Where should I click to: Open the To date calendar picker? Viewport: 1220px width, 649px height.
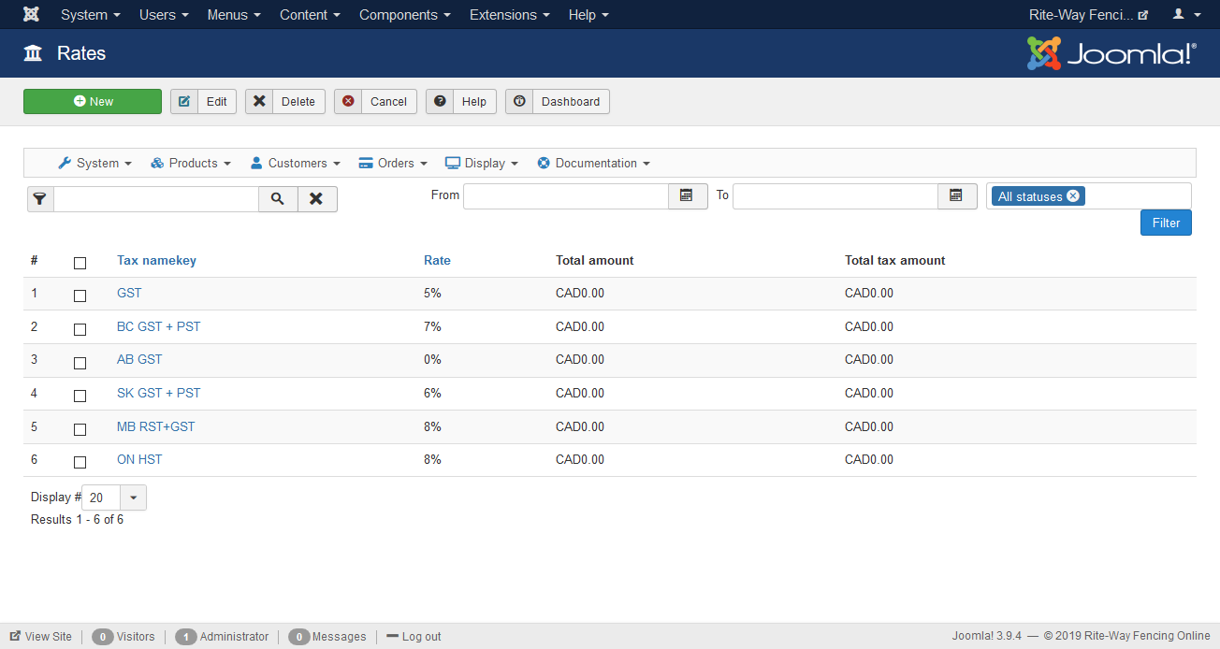point(956,195)
